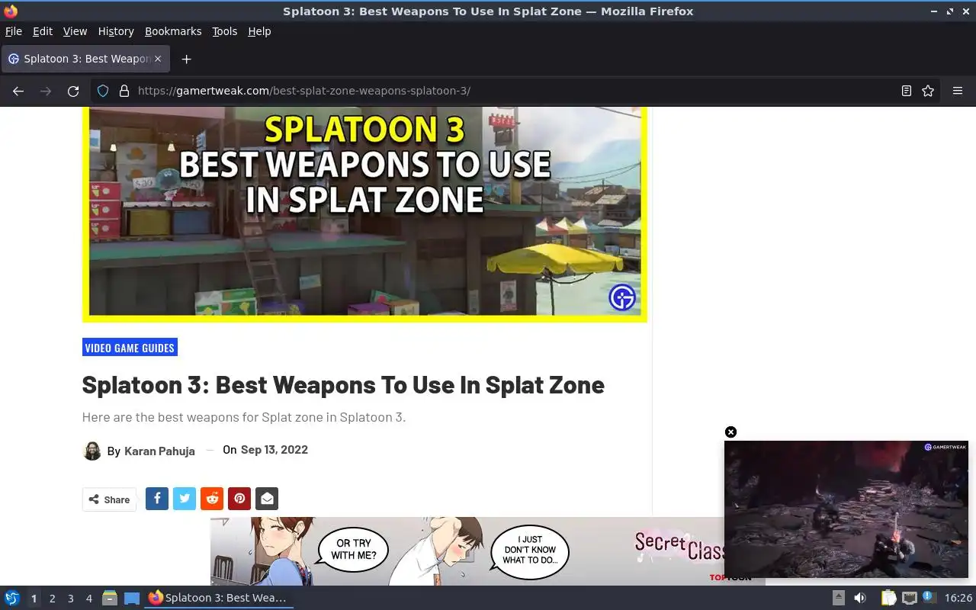Click the taskbar clock
The height and width of the screenshot is (610, 976).
(x=958, y=598)
